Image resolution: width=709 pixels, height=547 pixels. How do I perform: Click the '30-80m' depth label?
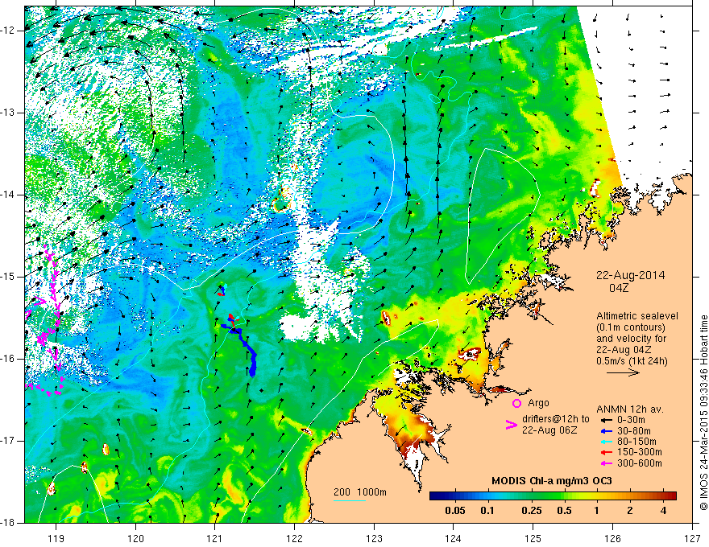tap(634, 431)
